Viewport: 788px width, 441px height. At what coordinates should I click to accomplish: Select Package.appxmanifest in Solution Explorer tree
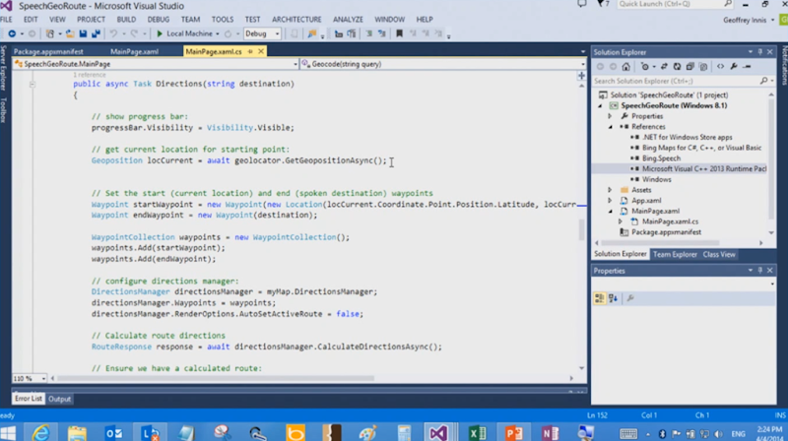[x=667, y=232]
